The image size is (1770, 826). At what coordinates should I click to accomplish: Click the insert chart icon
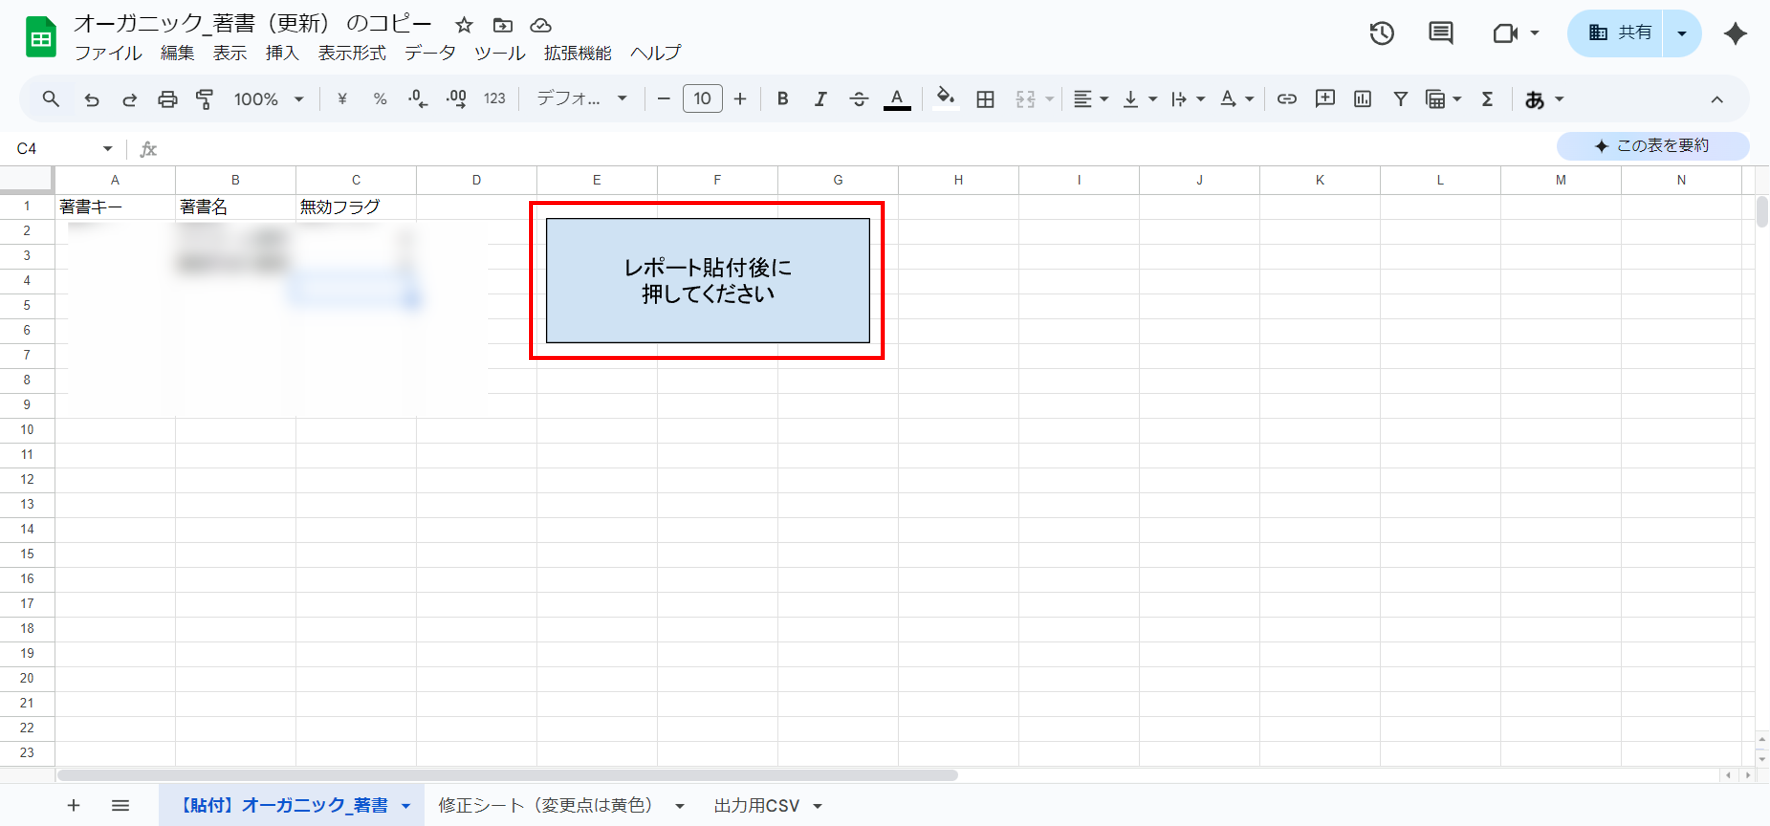[1362, 99]
